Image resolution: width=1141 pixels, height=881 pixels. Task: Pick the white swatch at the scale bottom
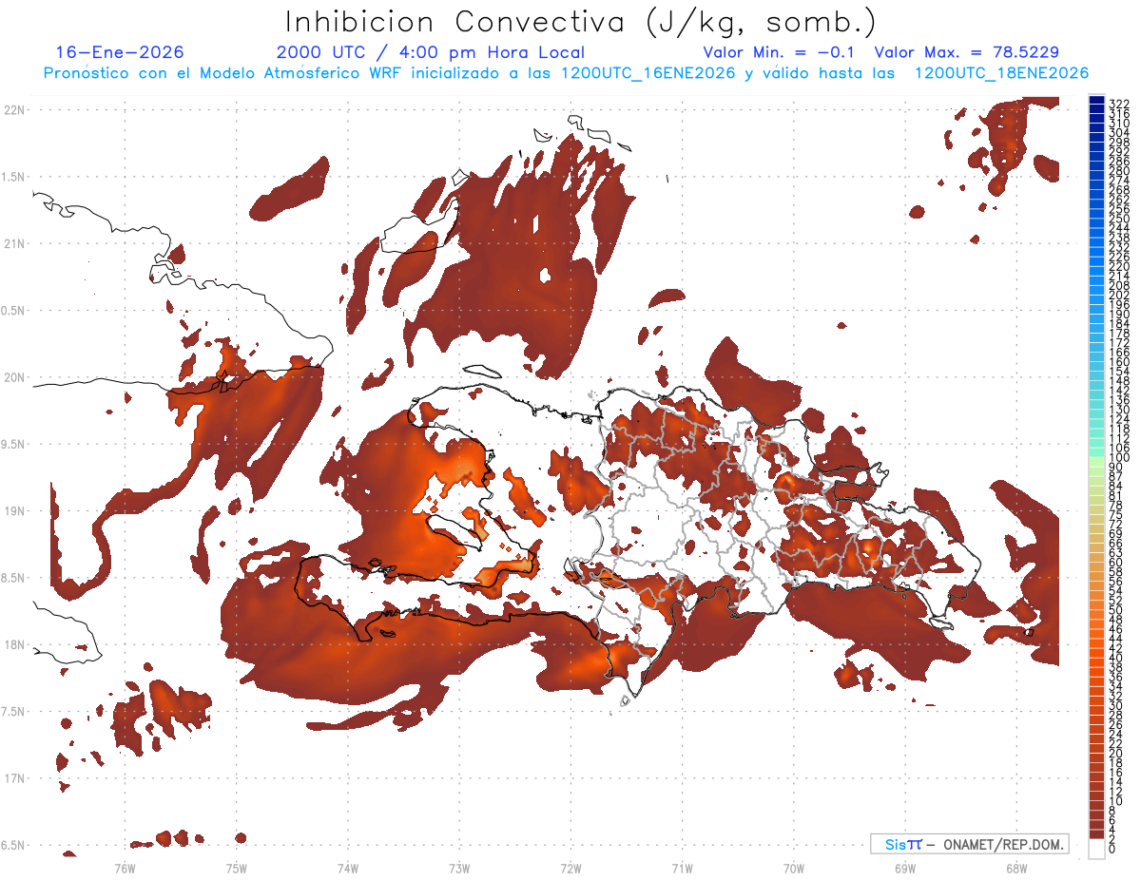pos(1096,848)
